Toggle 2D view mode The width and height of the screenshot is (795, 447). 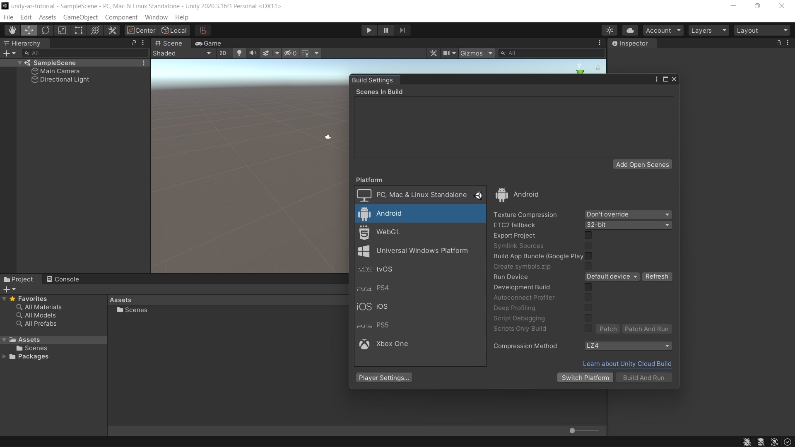point(223,53)
